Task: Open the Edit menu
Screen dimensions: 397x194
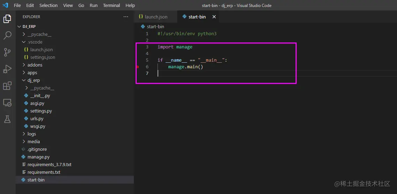Action: pyautogui.click(x=30, y=5)
